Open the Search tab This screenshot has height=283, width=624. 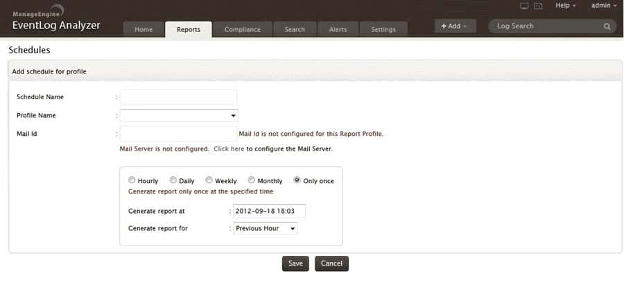295,29
